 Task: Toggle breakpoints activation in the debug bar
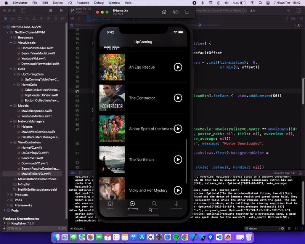pos(73,173)
